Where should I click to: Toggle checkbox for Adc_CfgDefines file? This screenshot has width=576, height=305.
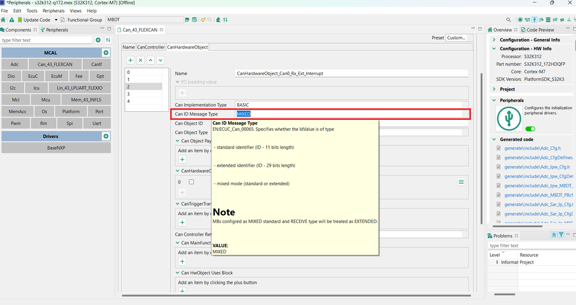pos(499,157)
